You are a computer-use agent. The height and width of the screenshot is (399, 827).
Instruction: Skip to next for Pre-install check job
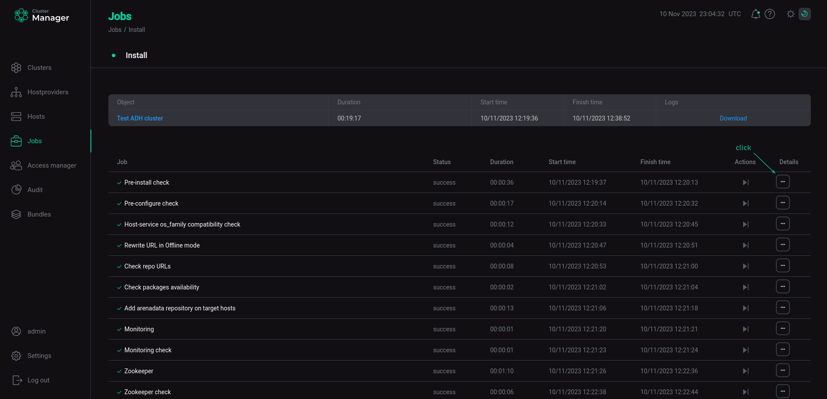pos(745,182)
